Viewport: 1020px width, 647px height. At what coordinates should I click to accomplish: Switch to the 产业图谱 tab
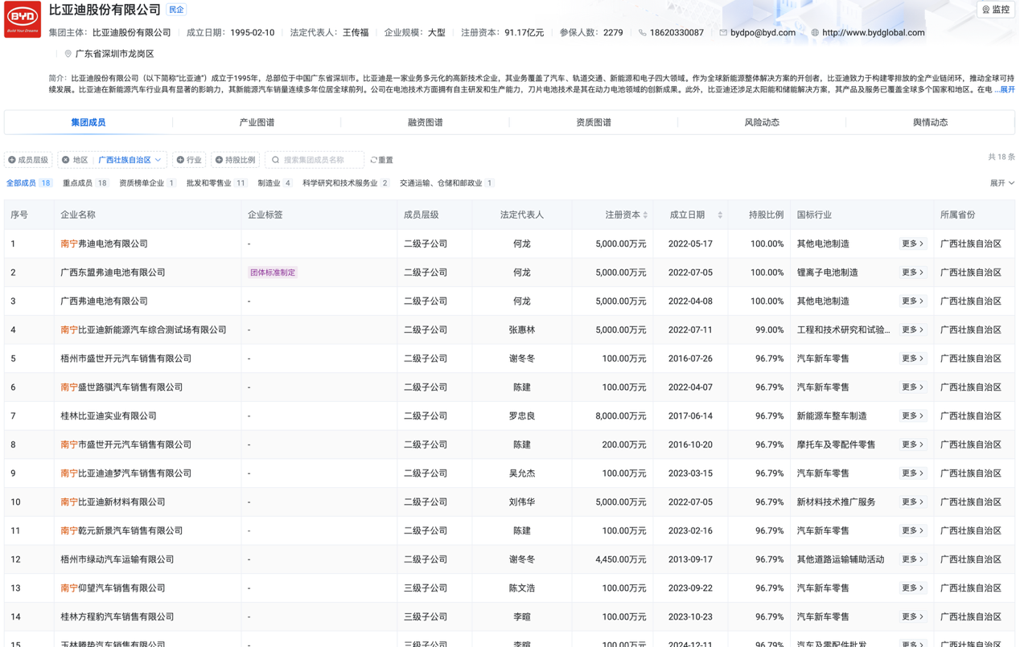257,122
